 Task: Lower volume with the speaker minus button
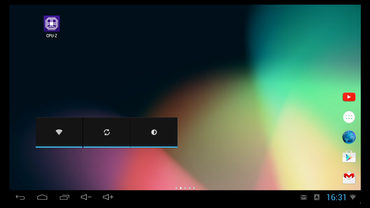point(86,197)
